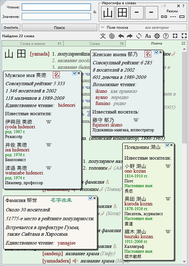189x266 pixels.
Task: Click the hidenori reading link
Action: [67, 105]
